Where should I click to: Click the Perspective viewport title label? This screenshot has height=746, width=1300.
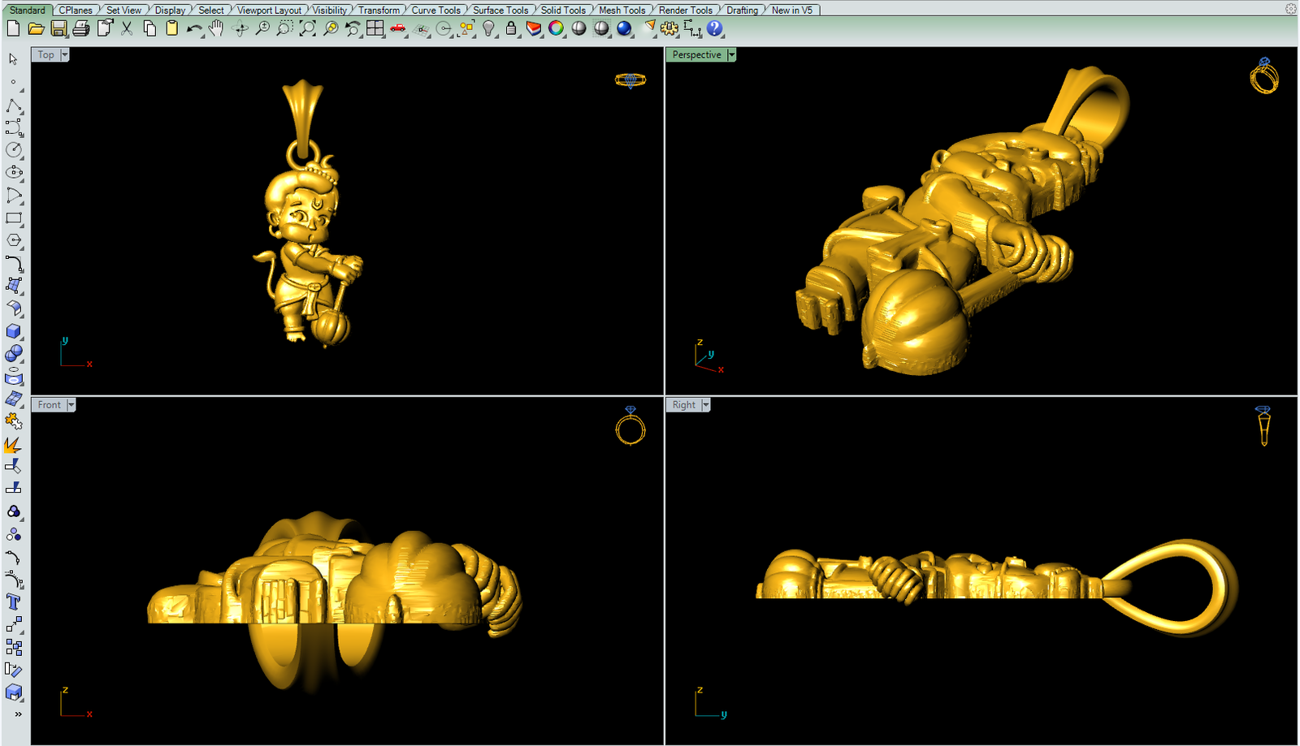pos(696,54)
